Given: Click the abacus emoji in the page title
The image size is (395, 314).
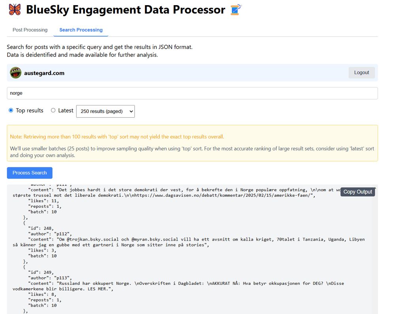Looking at the screenshot, I should pos(235,10).
